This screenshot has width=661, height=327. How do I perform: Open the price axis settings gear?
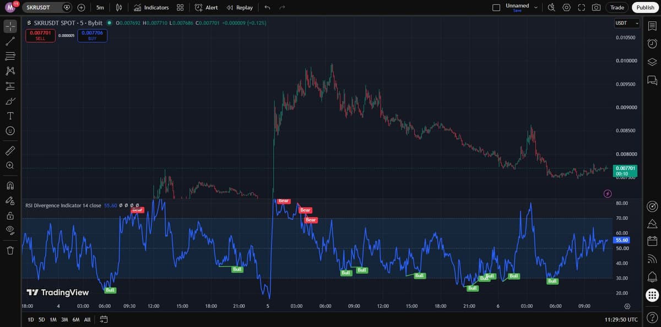coord(627,306)
